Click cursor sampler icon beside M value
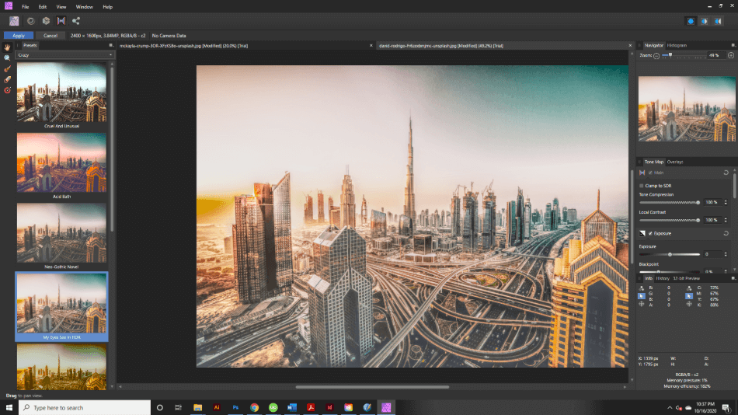The image size is (738, 415). [x=689, y=296]
